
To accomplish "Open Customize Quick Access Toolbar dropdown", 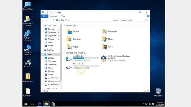I will coord(53,12).
